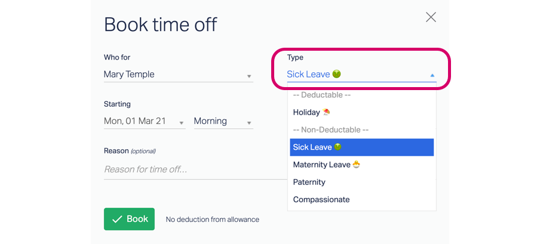The image size is (540, 244).
Task: Click the umbrella emoji beside Holiday
Action: click(x=326, y=112)
